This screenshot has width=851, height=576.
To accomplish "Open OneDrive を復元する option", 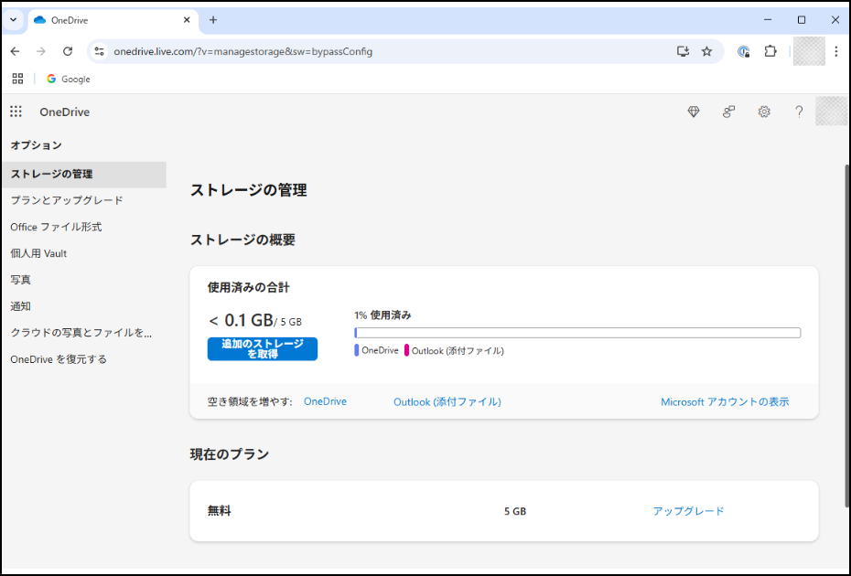I will (59, 359).
